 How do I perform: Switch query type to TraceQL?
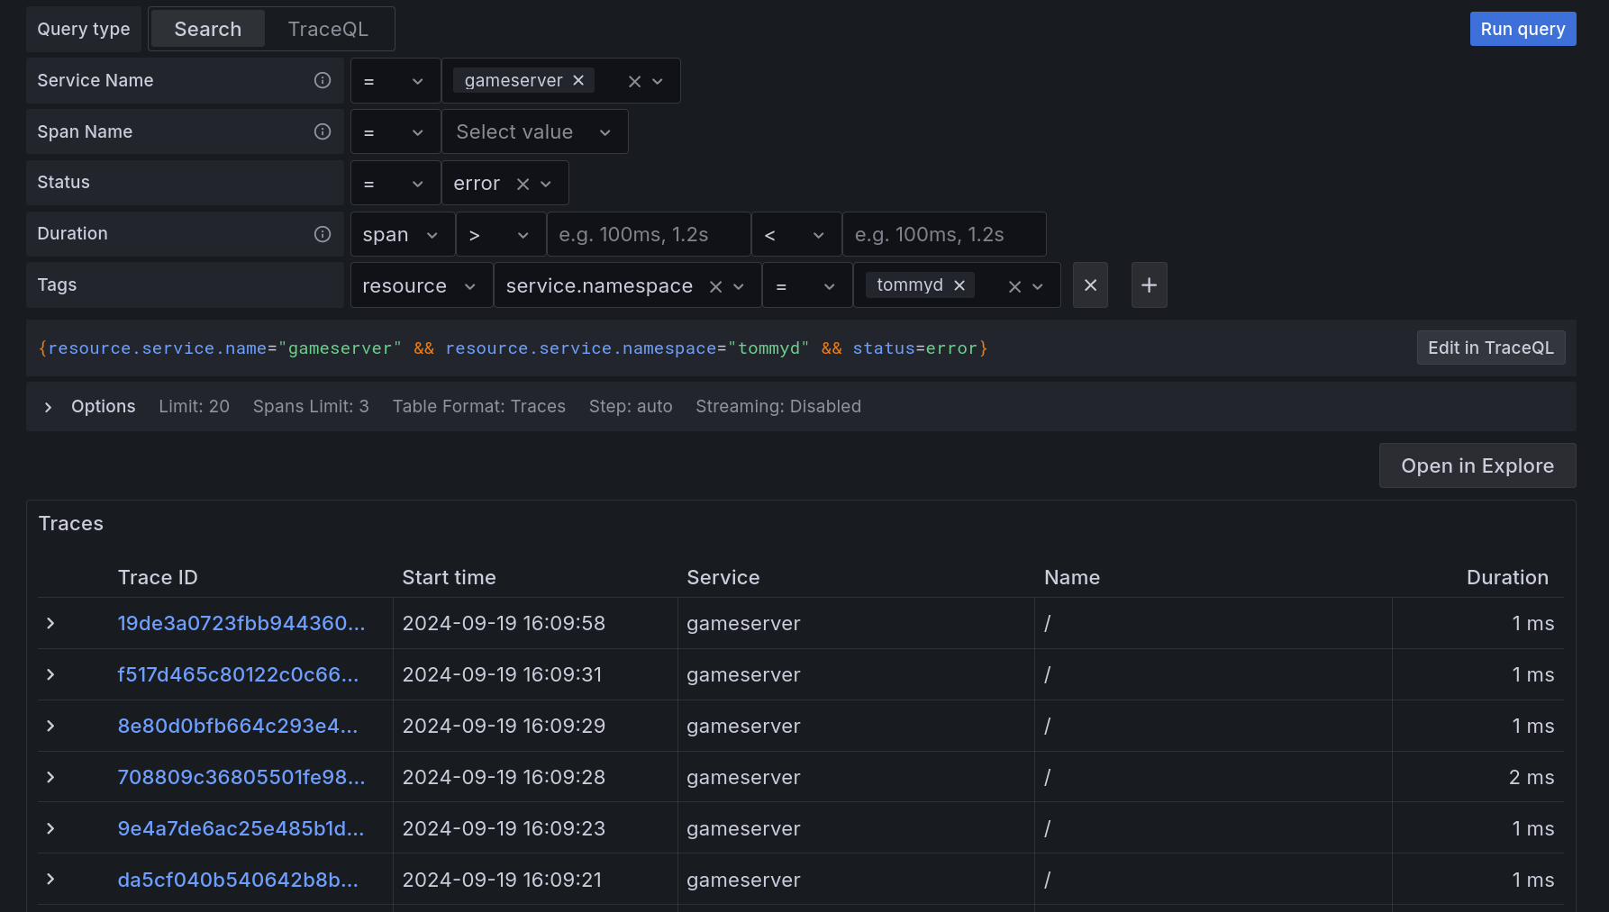click(x=328, y=29)
